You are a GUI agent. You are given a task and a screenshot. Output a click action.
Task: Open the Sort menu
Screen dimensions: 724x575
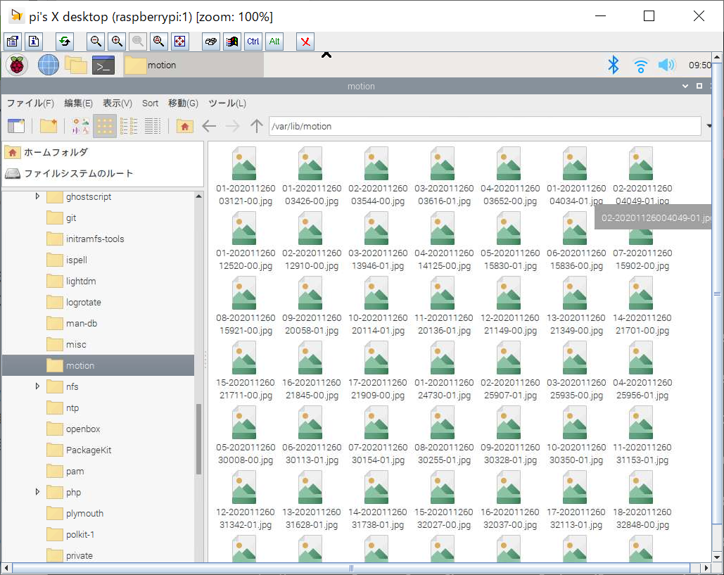click(x=150, y=103)
